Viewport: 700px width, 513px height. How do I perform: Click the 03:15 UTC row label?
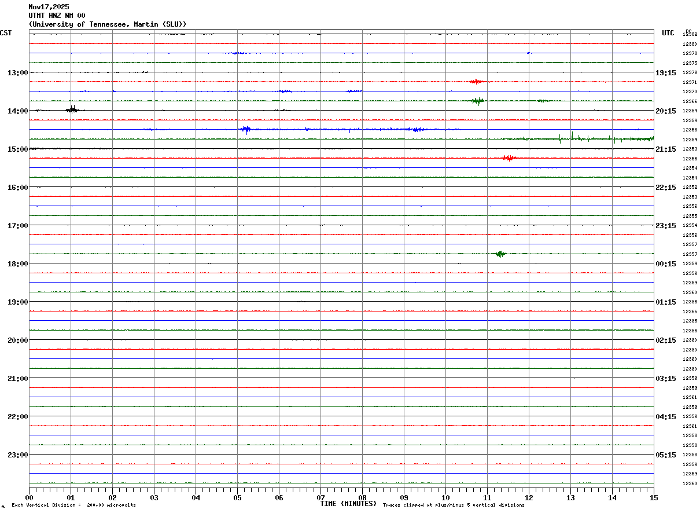(665, 379)
